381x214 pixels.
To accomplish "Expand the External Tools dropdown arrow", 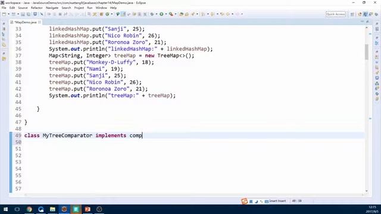I will (x=176, y=14).
